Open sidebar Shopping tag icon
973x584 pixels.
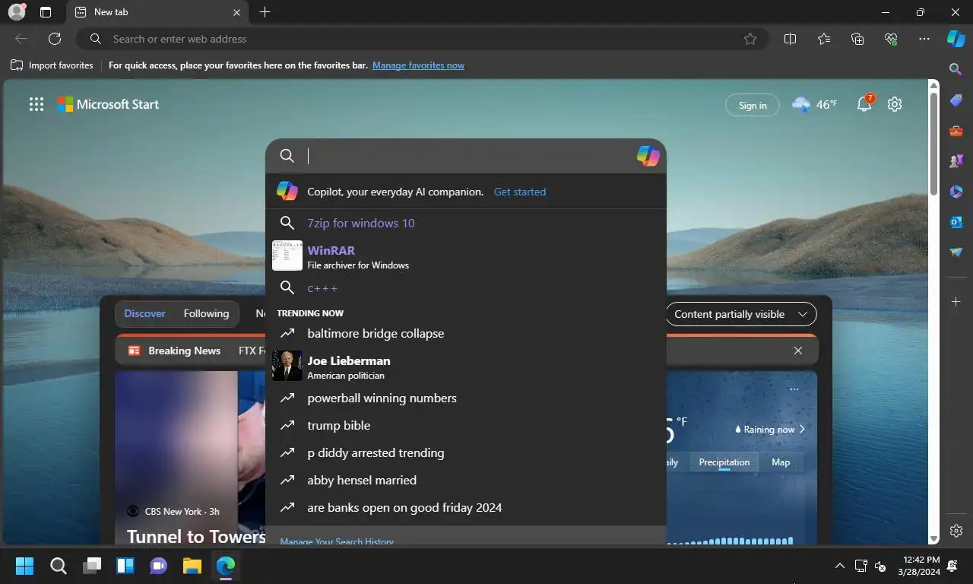click(956, 100)
